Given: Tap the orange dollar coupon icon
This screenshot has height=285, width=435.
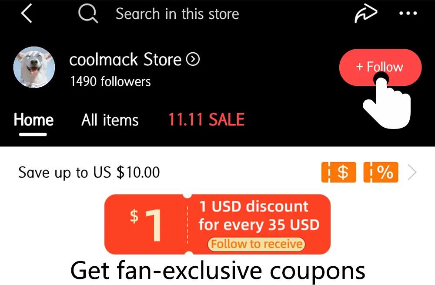Looking at the screenshot, I should (x=339, y=173).
